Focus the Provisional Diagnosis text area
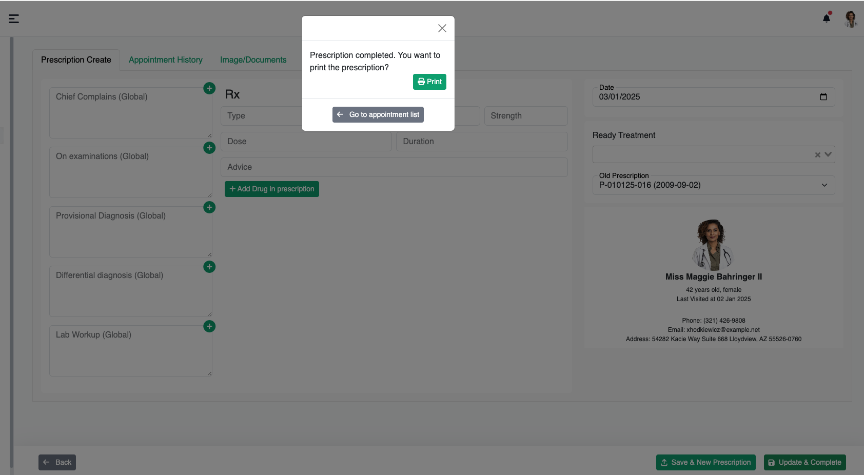Image resolution: width=864 pixels, height=475 pixels. (x=131, y=232)
